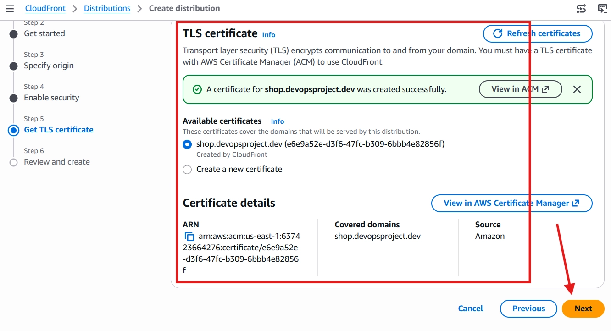Open View in AWS Certificate Manager
This screenshot has height=331, width=611.
512,203
